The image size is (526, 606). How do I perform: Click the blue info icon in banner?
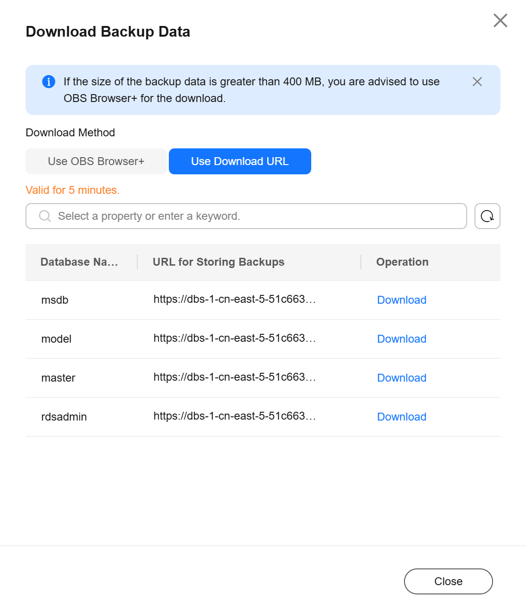[49, 82]
